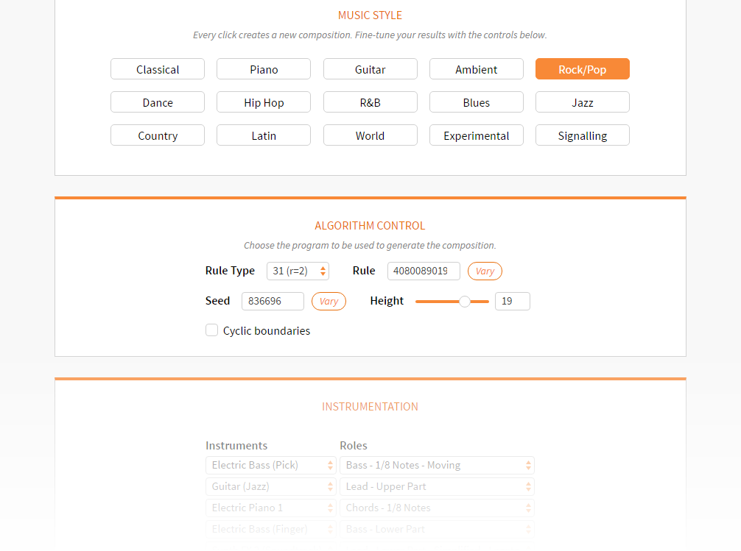Click the MUSIC STYLE heading

(370, 15)
